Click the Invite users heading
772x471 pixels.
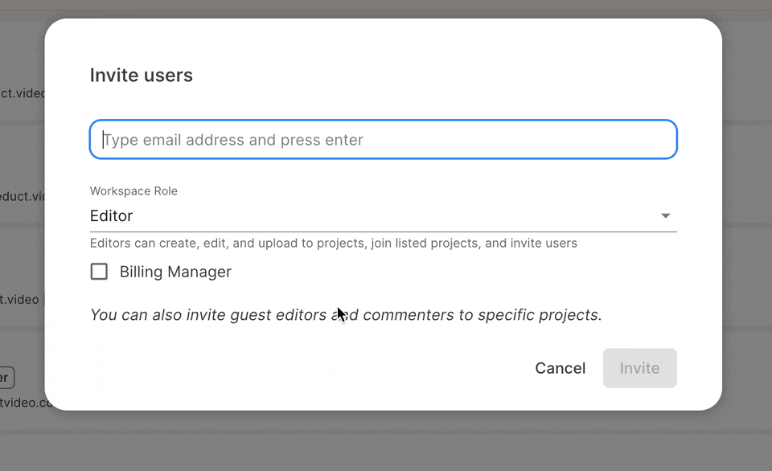coord(142,76)
